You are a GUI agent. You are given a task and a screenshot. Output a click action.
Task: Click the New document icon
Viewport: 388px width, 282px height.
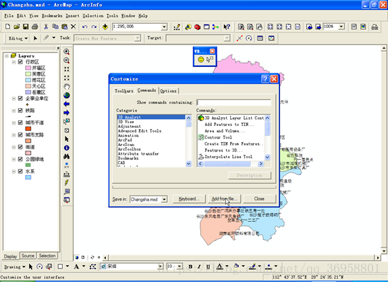point(7,26)
